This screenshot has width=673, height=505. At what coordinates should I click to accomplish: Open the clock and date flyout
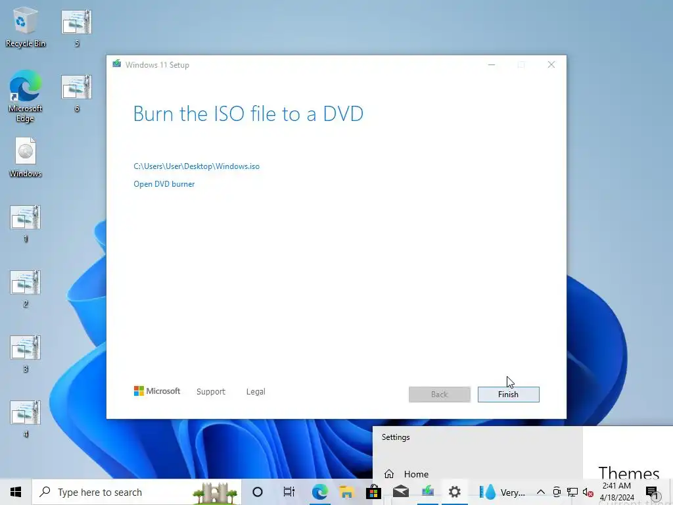pos(616,492)
